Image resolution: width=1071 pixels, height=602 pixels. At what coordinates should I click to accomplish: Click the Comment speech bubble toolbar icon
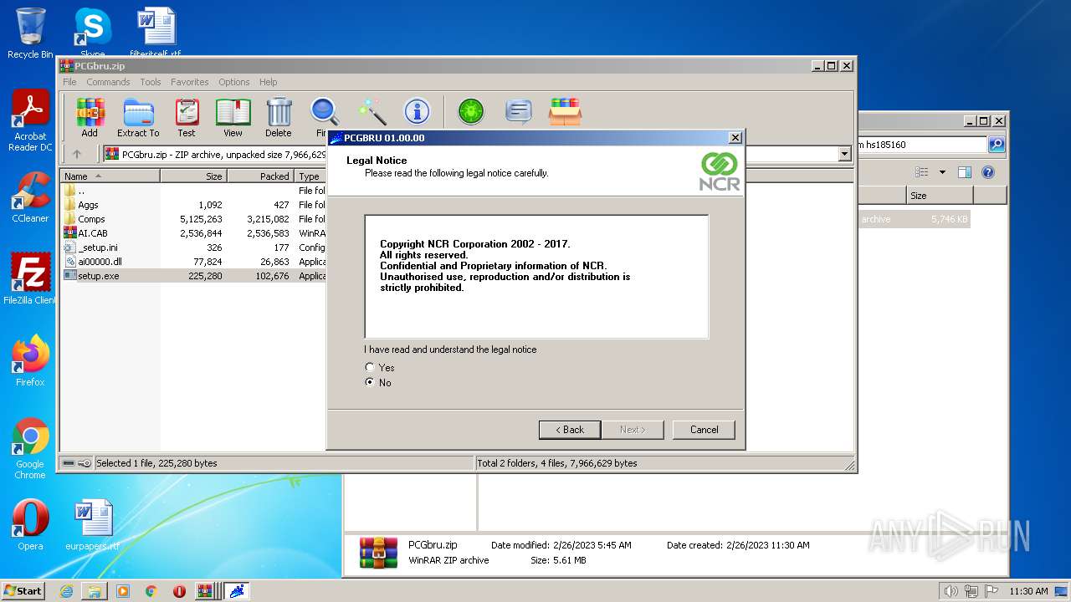(519, 111)
